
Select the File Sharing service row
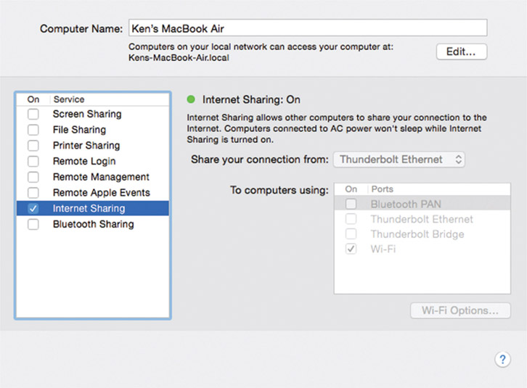click(x=79, y=130)
